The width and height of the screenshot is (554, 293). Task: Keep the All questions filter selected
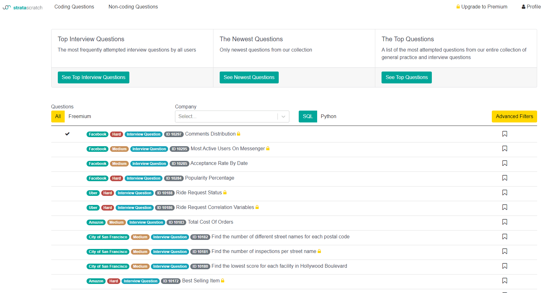click(58, 116)
